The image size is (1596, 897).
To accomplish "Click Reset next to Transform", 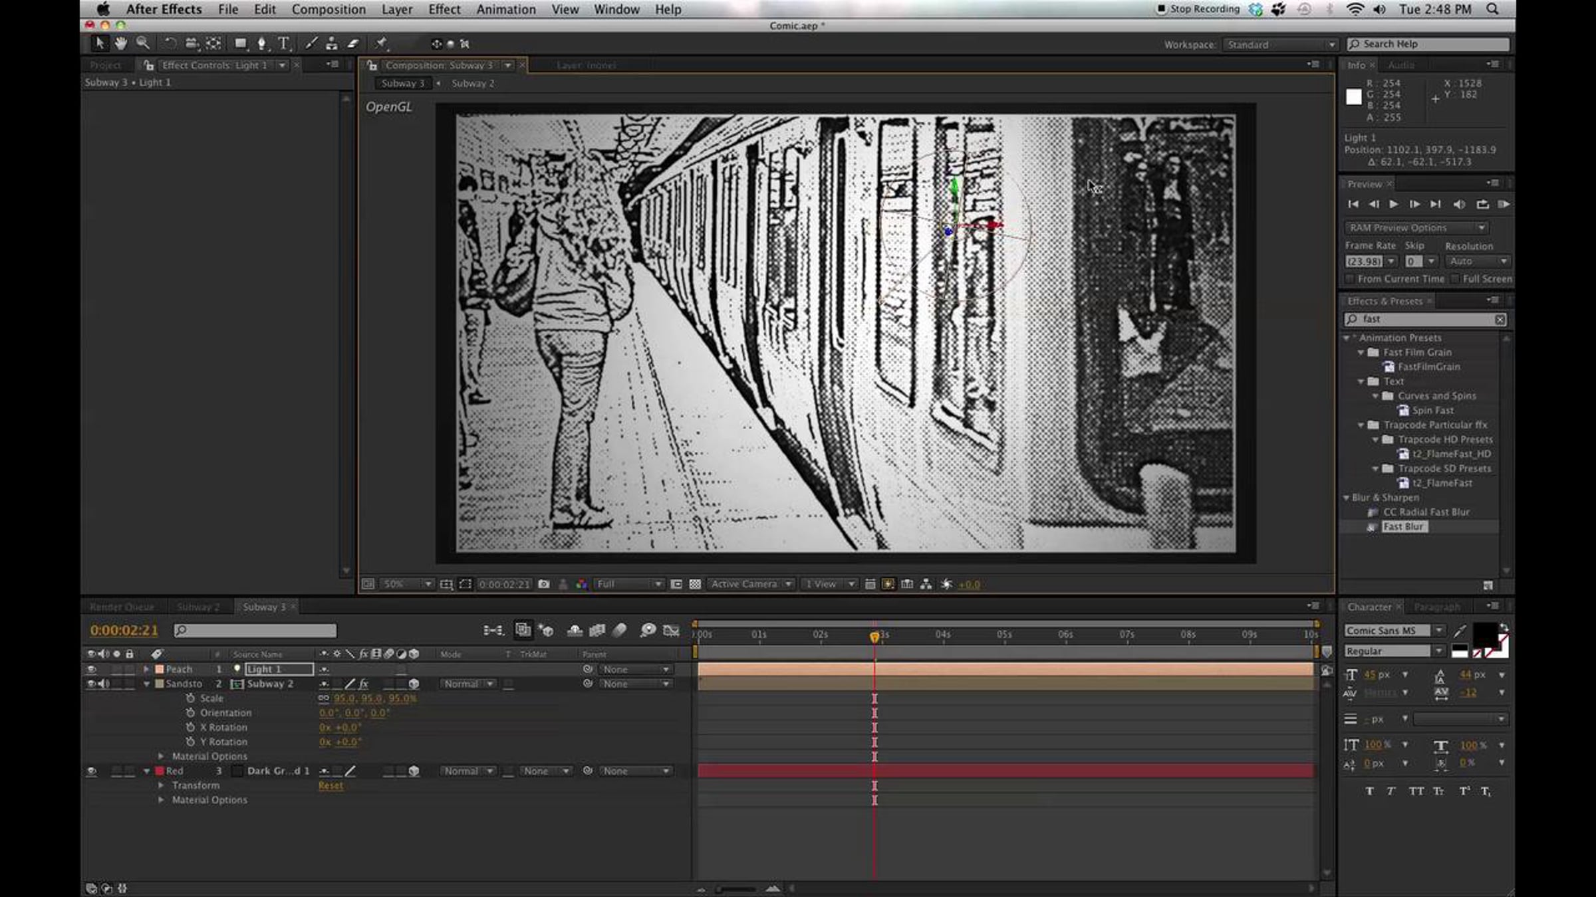I will (331, 785).
